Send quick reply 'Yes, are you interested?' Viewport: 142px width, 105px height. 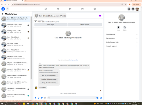click(49, 76)
